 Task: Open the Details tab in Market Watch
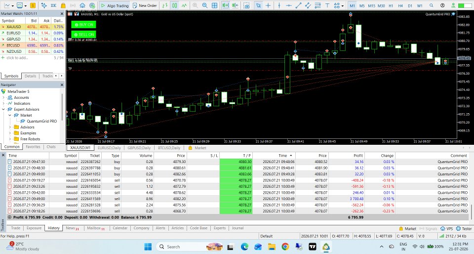point(30,76)
